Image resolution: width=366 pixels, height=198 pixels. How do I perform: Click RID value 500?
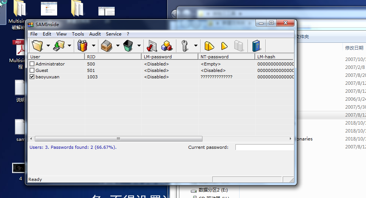(91, 64)
